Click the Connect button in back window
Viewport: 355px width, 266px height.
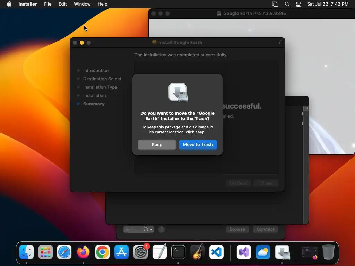point(265,229)
